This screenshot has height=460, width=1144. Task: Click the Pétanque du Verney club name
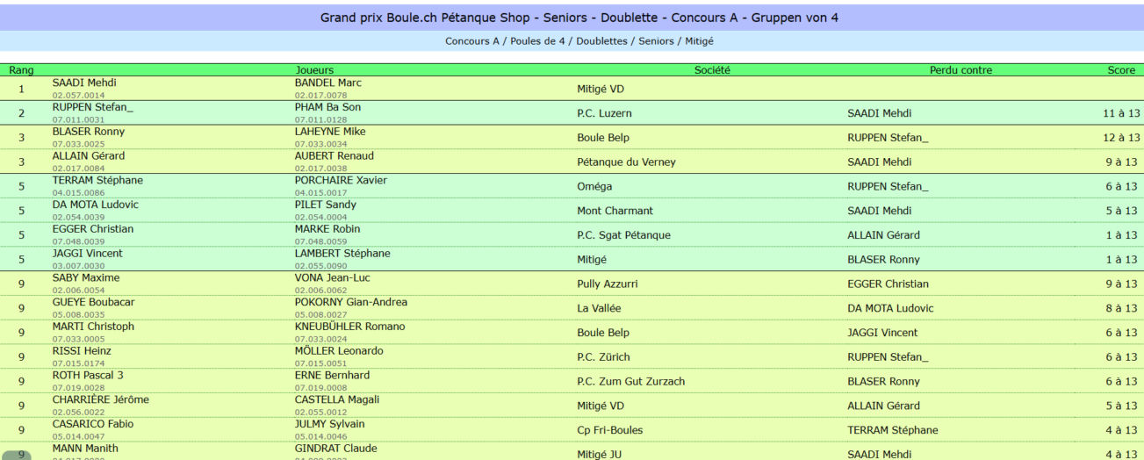tap(626, 162)
